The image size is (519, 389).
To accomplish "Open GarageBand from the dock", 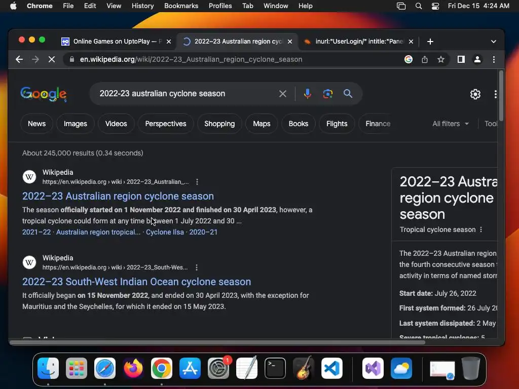I will (304, 368).
